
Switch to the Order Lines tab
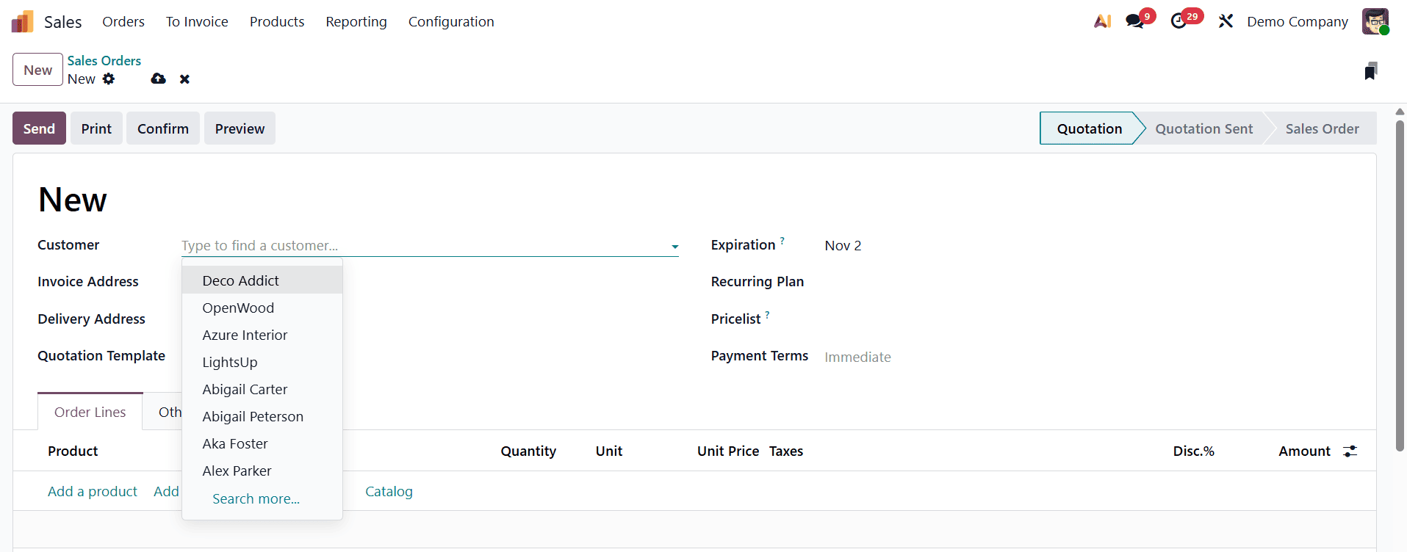tap(90, 413)
